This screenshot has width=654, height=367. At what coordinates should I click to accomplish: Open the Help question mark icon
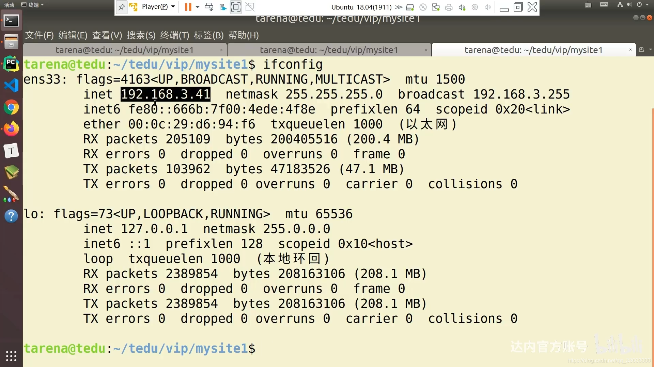point(11,216)
